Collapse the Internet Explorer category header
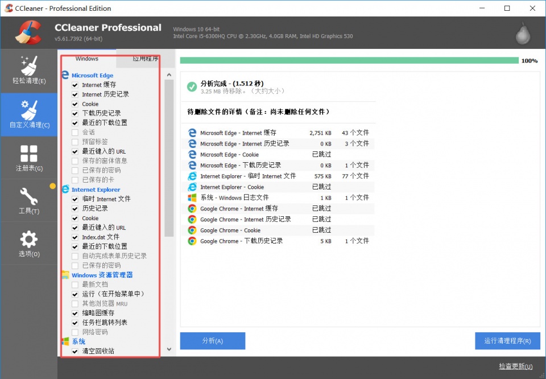This screenshot has height=379, width=546. (x=96, y=189)
